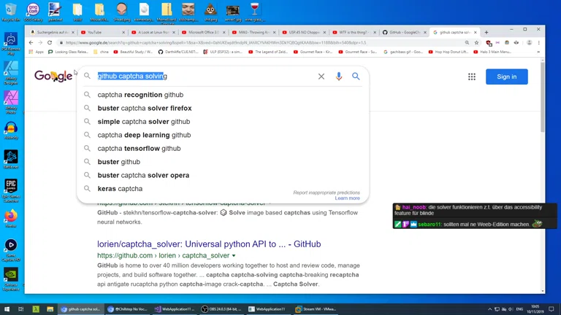Select the shit.png poop emoji file

[210, 12]
